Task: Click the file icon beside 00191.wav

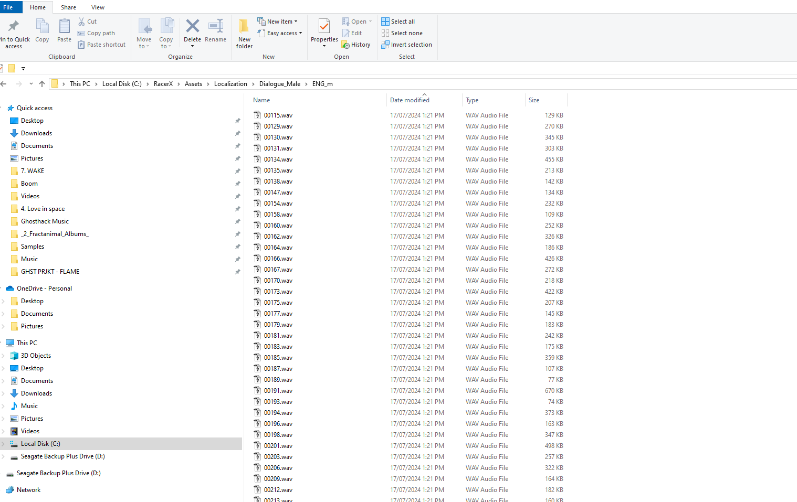Action: tap(257, 390)
